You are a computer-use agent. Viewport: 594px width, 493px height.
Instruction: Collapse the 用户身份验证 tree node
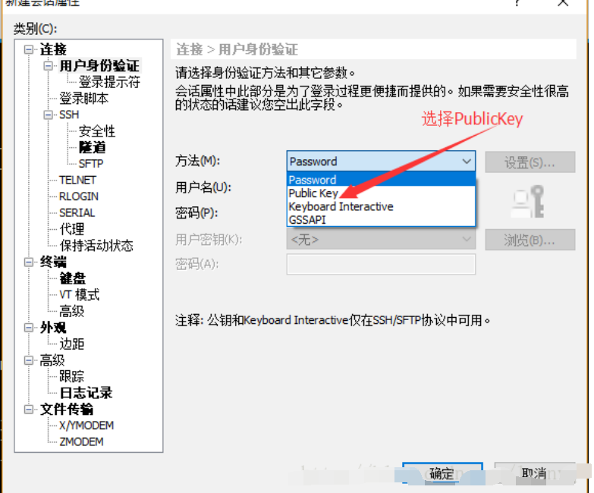(48, 66)
